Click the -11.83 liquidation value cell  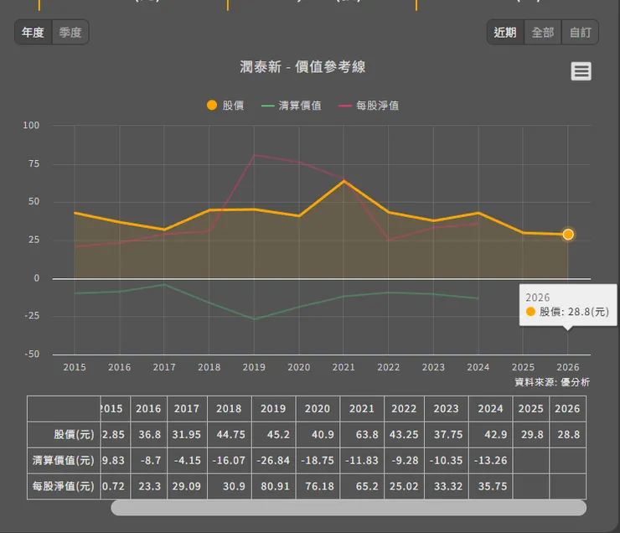[x=362, y=460]
